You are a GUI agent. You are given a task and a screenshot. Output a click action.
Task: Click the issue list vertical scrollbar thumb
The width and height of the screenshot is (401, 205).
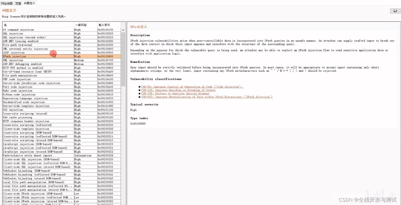point(123,60)
